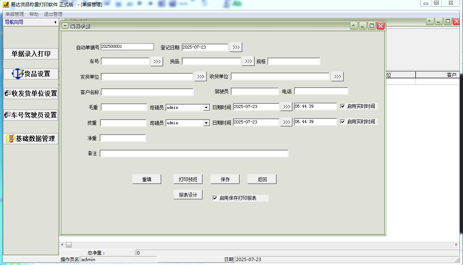Click the date picker beside 登记日期

(x=236, y=47)
